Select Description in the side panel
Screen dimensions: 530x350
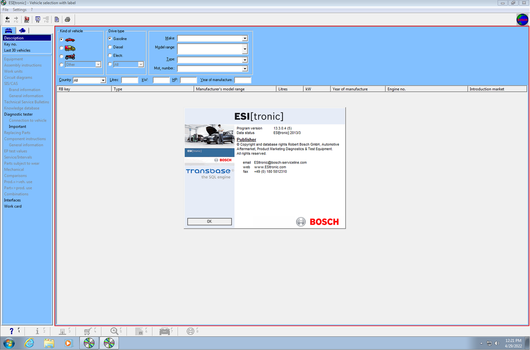(27, 38)
